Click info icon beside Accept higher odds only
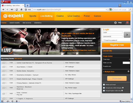Image resolution: width=133 pixels, height=103 pixels. tap(122, 91)
